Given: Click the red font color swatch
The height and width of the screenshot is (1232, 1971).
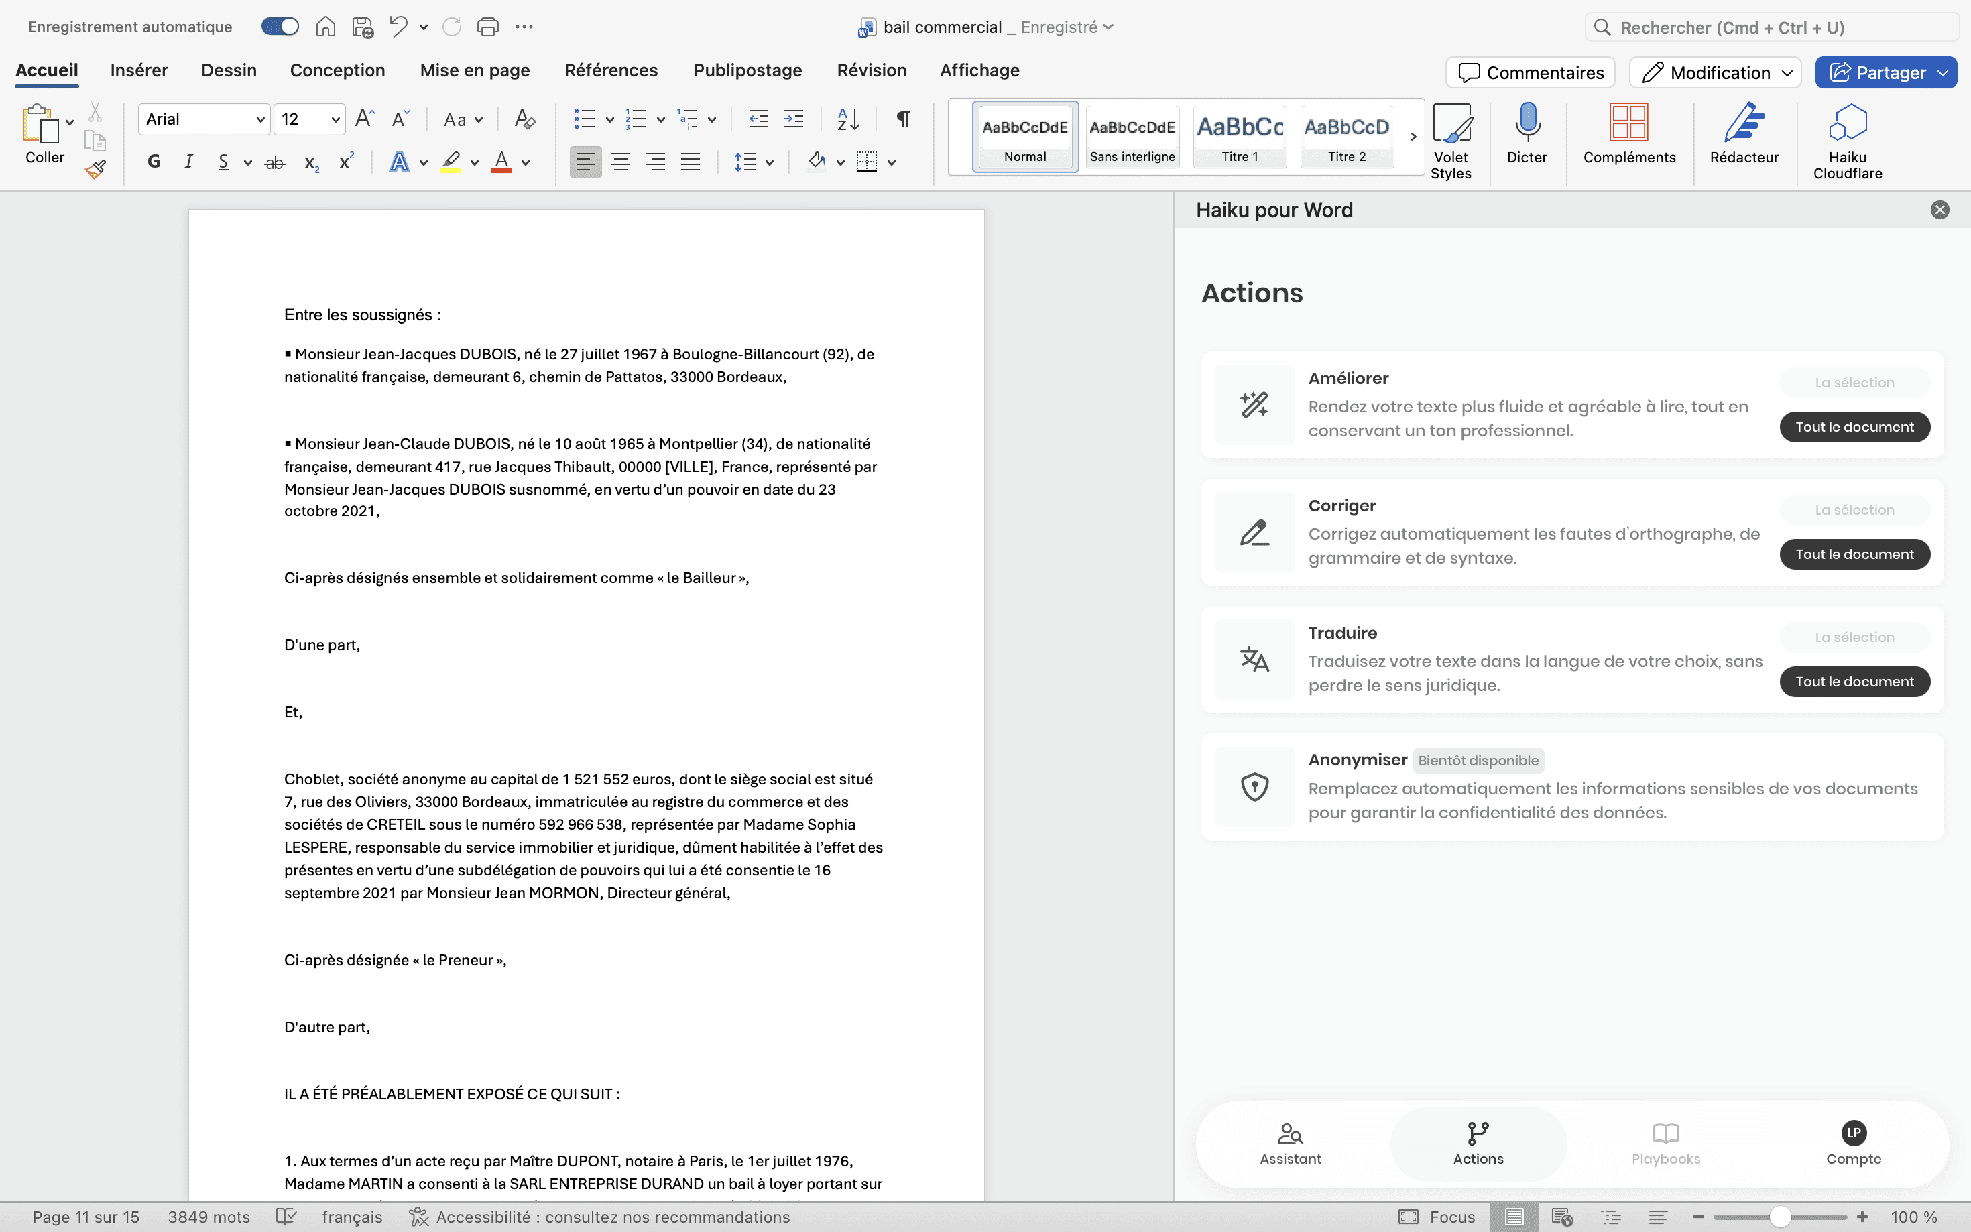Looking at the screenshot, I should pyautogui.click(x=501, y=162).
